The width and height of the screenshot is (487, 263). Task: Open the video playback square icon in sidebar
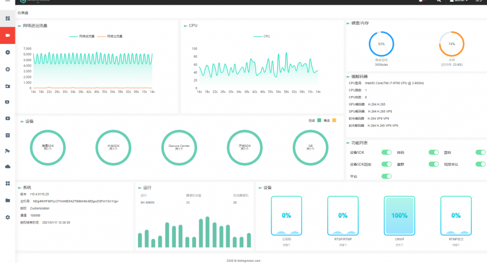pyautogui.click(x=7, y=118)
